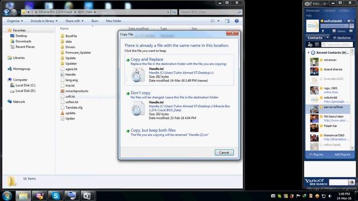Screen dimensions: 358x201
Task: Open Windows Start button
Action: [7, 196]
